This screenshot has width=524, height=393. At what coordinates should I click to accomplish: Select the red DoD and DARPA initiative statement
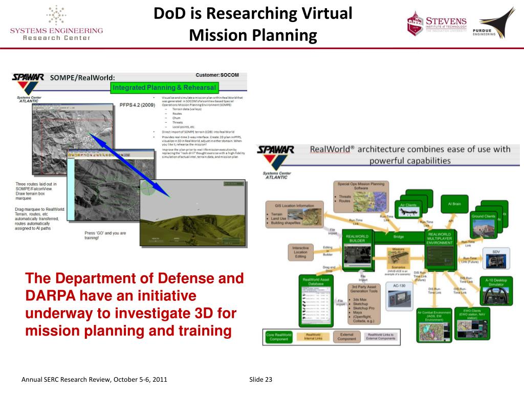135,304
